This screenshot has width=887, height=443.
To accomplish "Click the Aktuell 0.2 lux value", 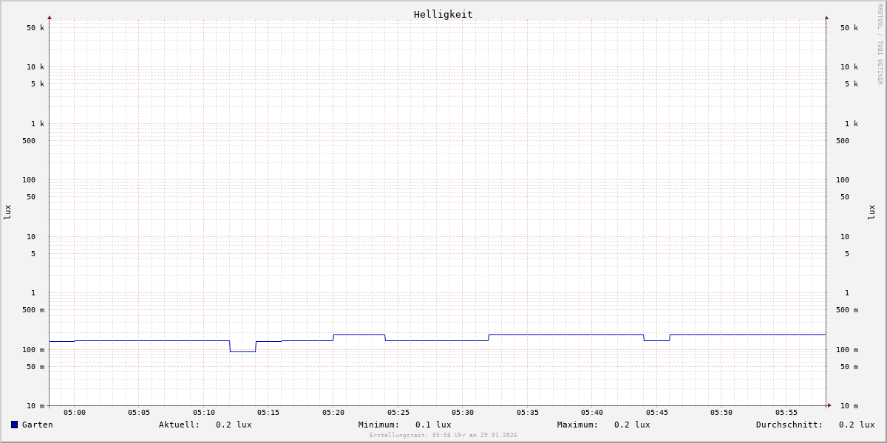I will pyautogui.click(x=234, y=425).
